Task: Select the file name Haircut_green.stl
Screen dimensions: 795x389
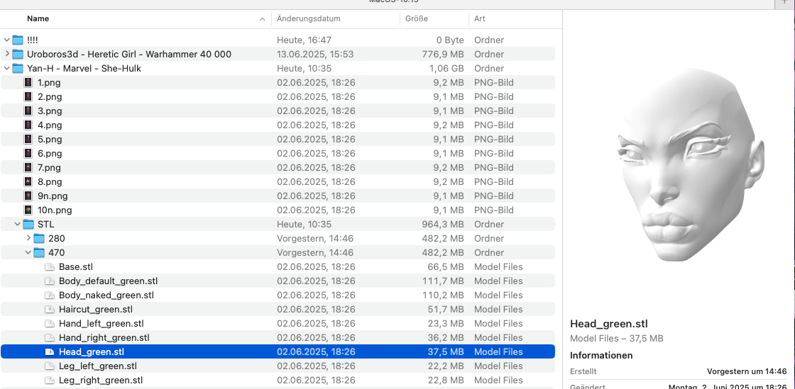Action: tap(95, 309)
